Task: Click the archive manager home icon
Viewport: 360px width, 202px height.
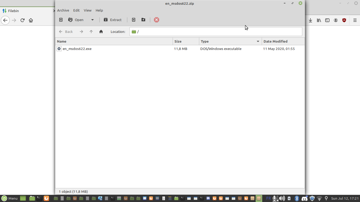Action: 101,32
